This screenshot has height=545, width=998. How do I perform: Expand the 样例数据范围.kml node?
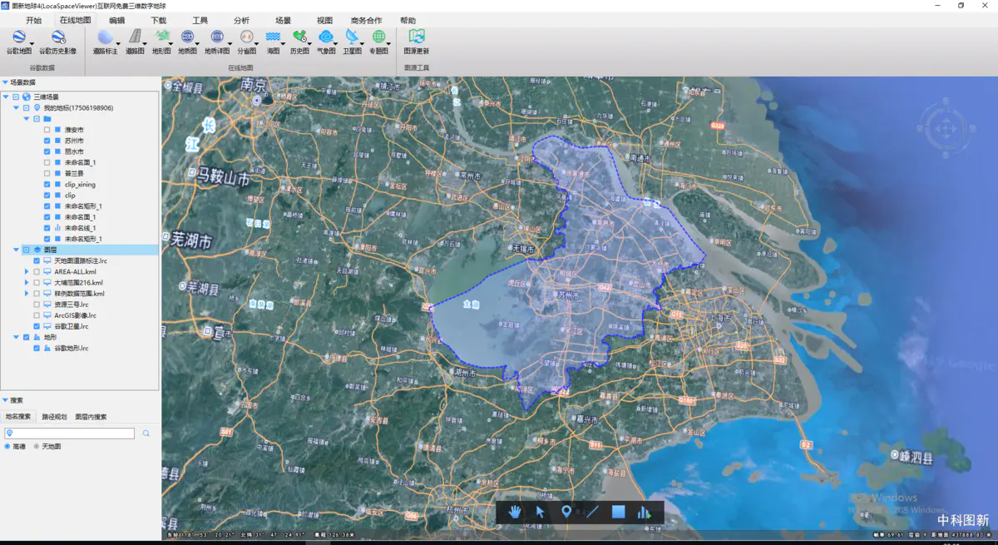pyautogui.click(x=27, y=293)
